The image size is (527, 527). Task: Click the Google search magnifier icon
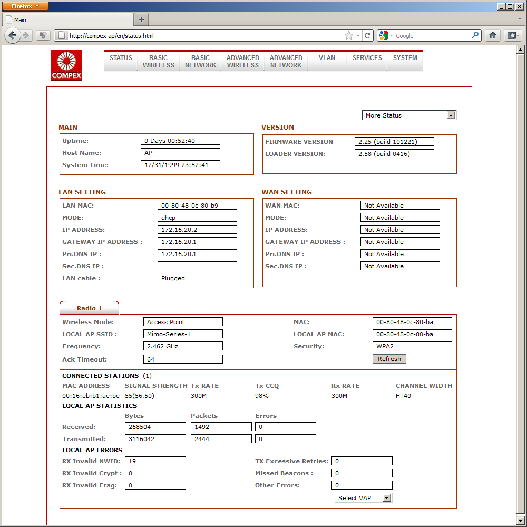pos(475,36)
